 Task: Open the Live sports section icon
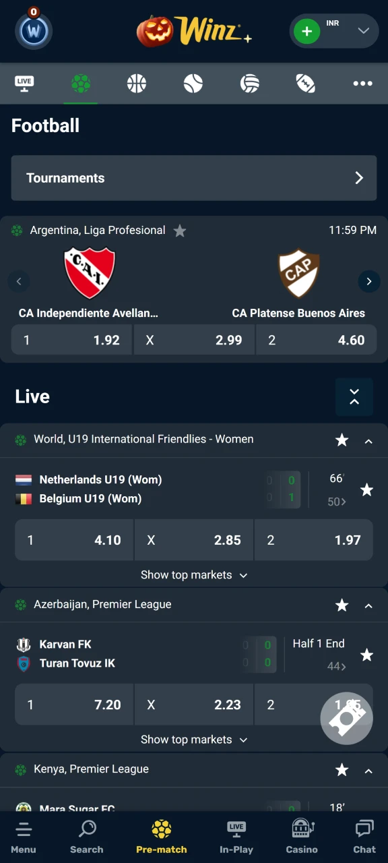click(x=24, y=83)
